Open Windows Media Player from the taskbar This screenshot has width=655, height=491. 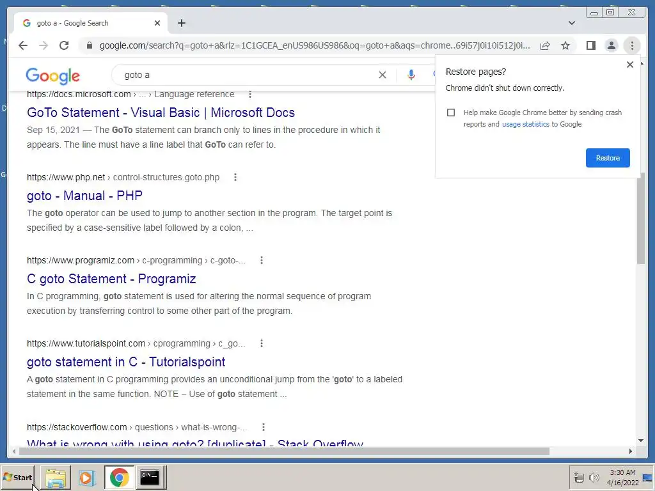tap(87, 477)
